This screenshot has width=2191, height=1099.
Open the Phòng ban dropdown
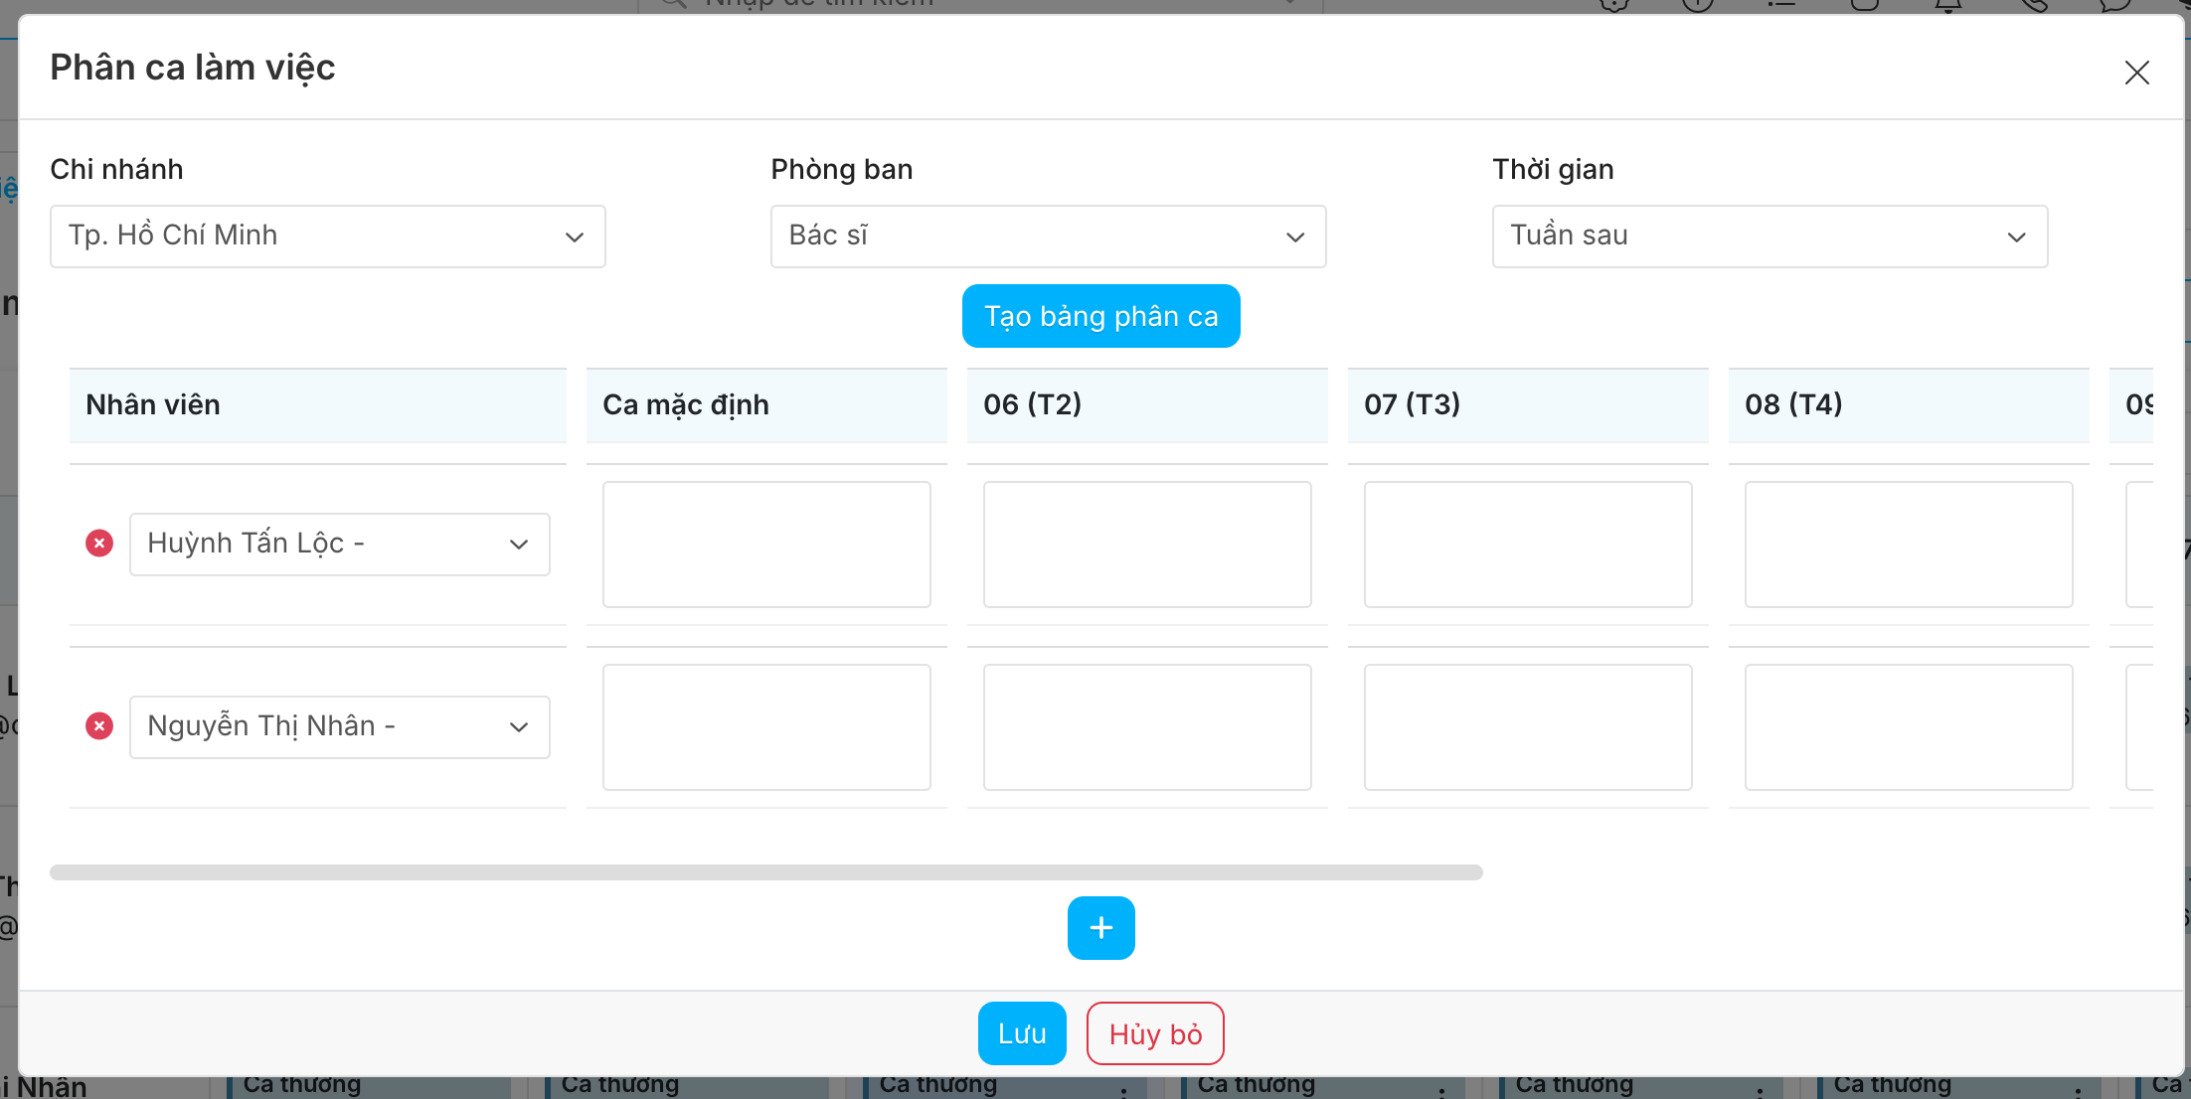[x=1048, y=236]
